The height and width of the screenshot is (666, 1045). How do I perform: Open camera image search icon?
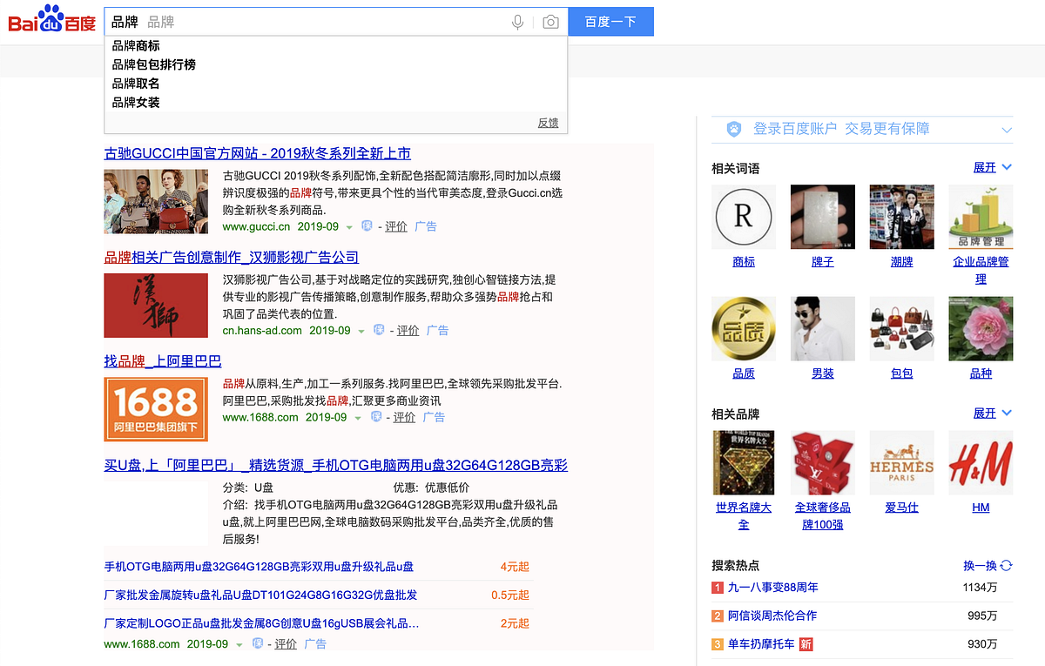pos(550,22)
